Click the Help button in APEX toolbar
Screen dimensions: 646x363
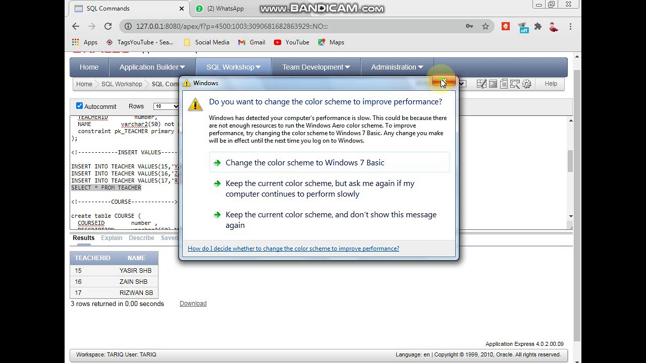tap(551, 84)
